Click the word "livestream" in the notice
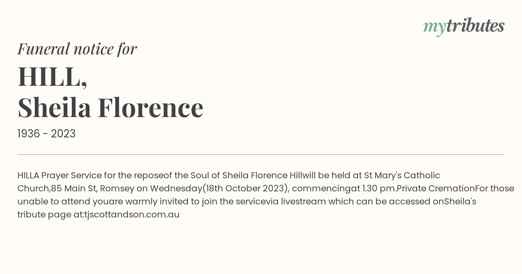This screenshot has height=274, width=522. [x=303, y=202]
